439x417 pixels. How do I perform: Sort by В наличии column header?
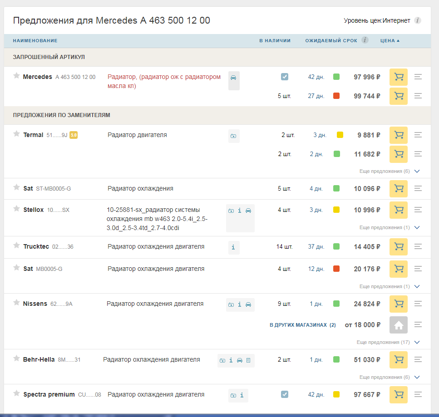(275, 40)
